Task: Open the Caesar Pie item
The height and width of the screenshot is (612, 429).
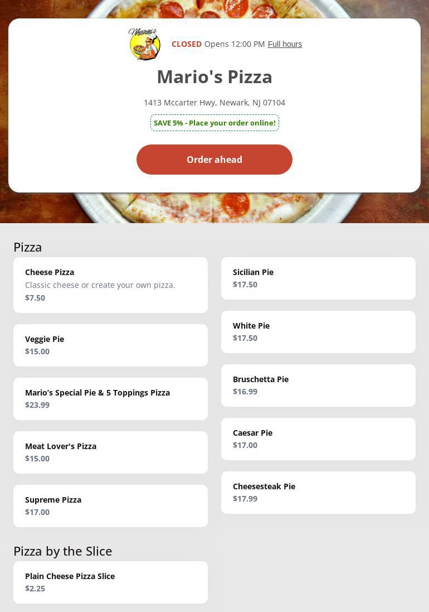Action: 318,438
